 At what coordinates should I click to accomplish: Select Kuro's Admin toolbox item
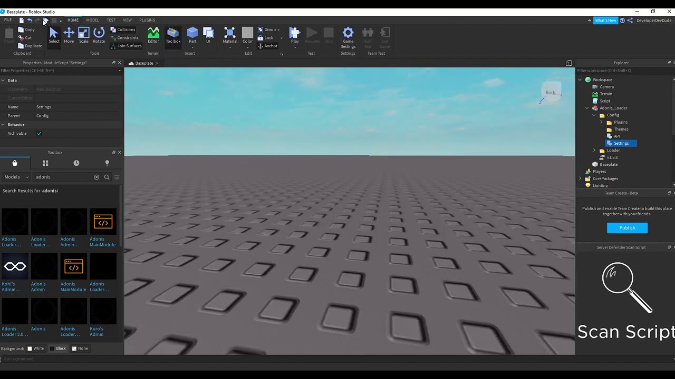[x=103, y=317]
